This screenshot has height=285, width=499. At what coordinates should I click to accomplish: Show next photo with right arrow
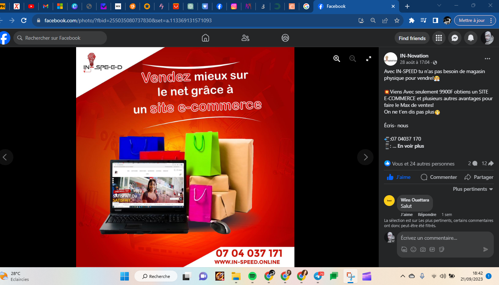(365, 157)
